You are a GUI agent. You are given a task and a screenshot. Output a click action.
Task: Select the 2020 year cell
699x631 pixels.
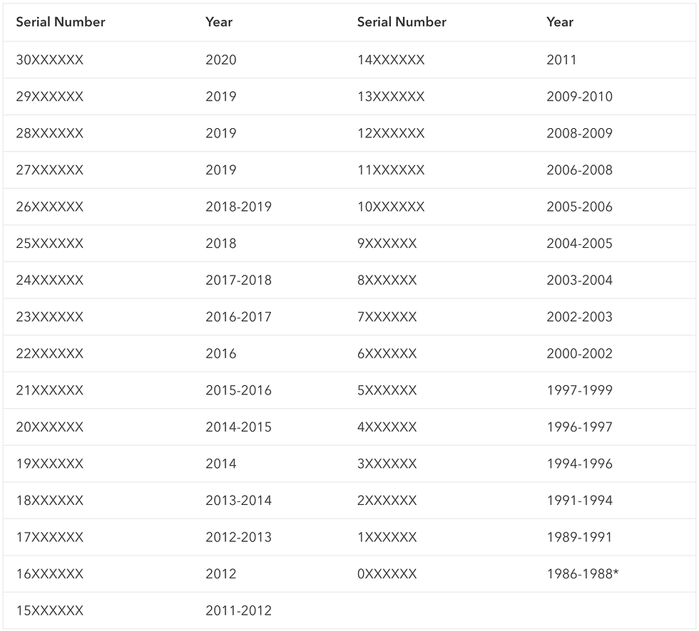(221, 60)
